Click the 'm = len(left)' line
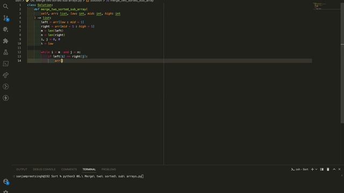 coord(52,31)
